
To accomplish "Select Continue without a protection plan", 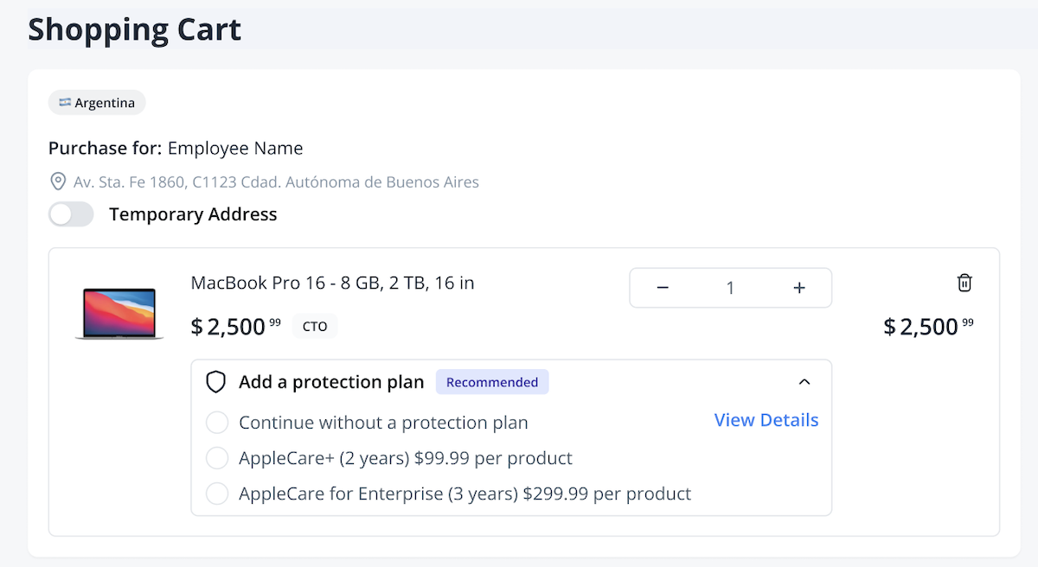I will [x=217, y=423].
